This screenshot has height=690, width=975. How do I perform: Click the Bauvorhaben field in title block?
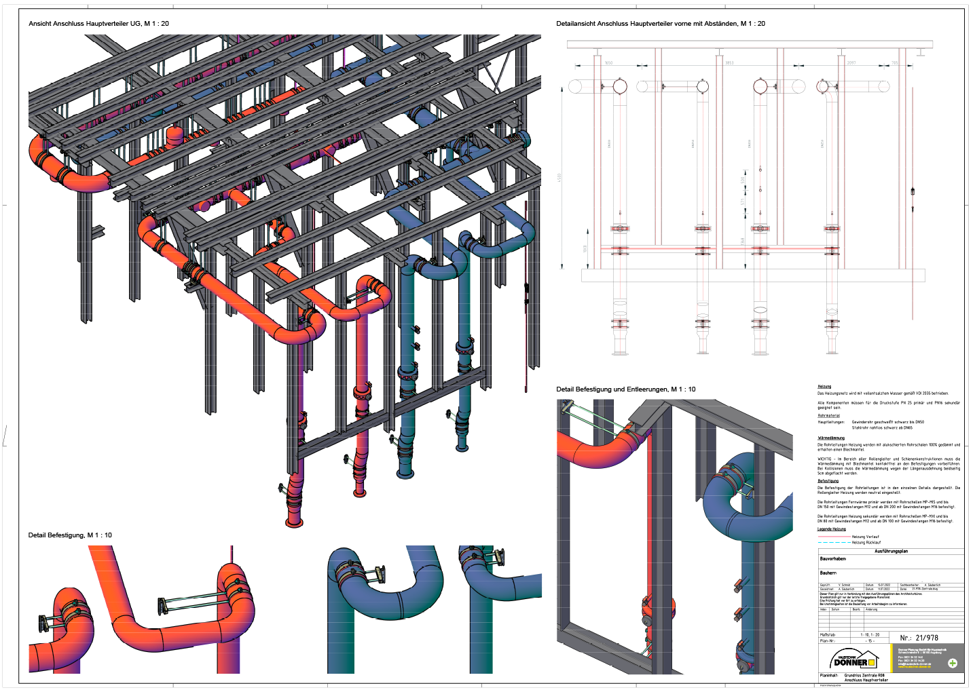(833, 559)
